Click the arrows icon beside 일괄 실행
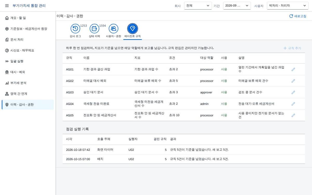The height and width of the screenshot is (195, 312). coord(7,61)
